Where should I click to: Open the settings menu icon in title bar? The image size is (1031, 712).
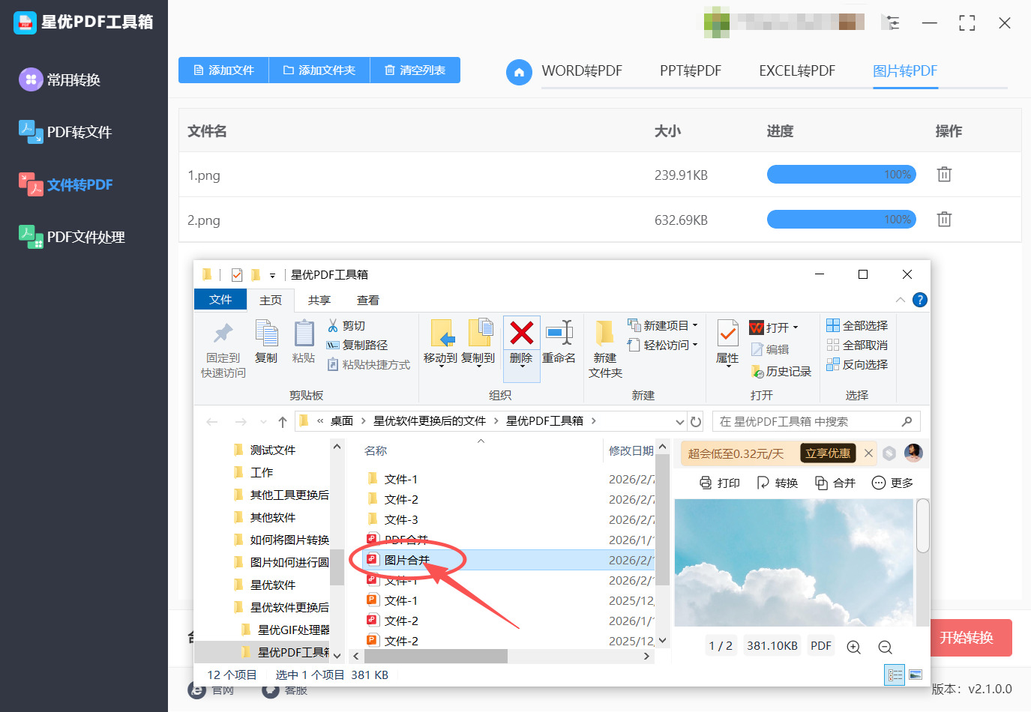[x=892, y=23]
